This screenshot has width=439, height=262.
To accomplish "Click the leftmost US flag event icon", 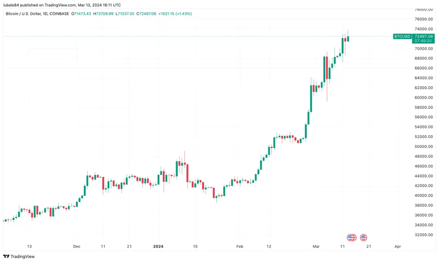I will tap(350, 237).
